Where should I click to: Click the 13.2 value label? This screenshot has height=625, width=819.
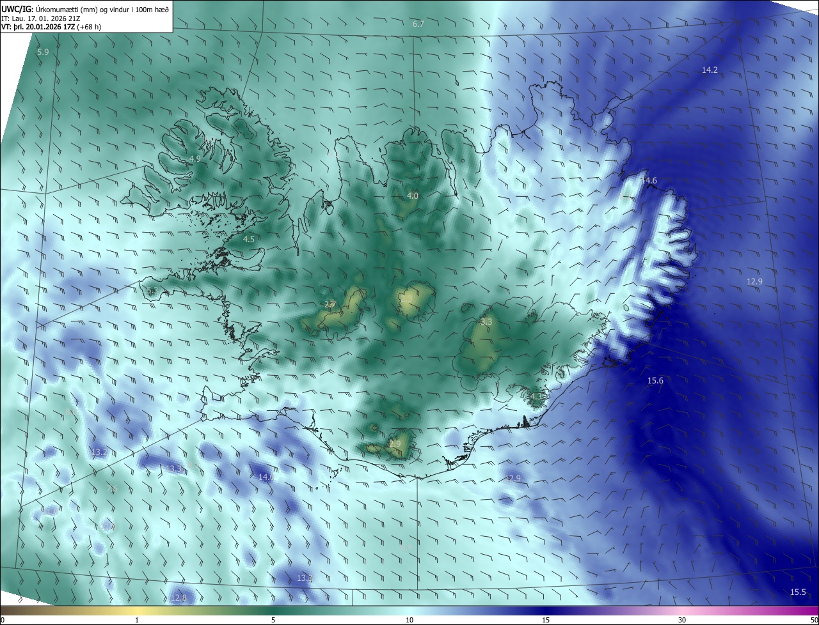(99, 452)
